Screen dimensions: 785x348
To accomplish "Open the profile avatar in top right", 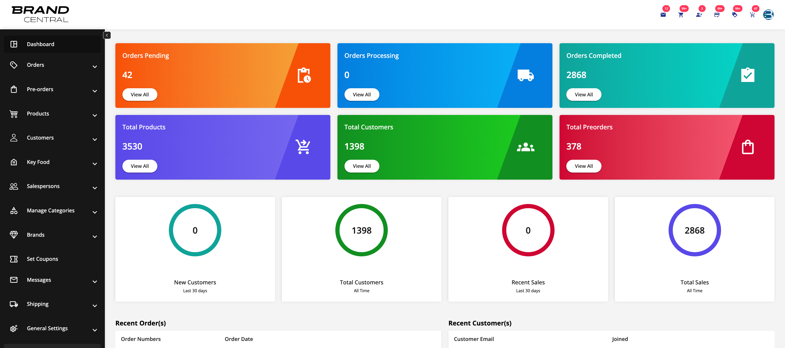I will click(x=768, y=14).
